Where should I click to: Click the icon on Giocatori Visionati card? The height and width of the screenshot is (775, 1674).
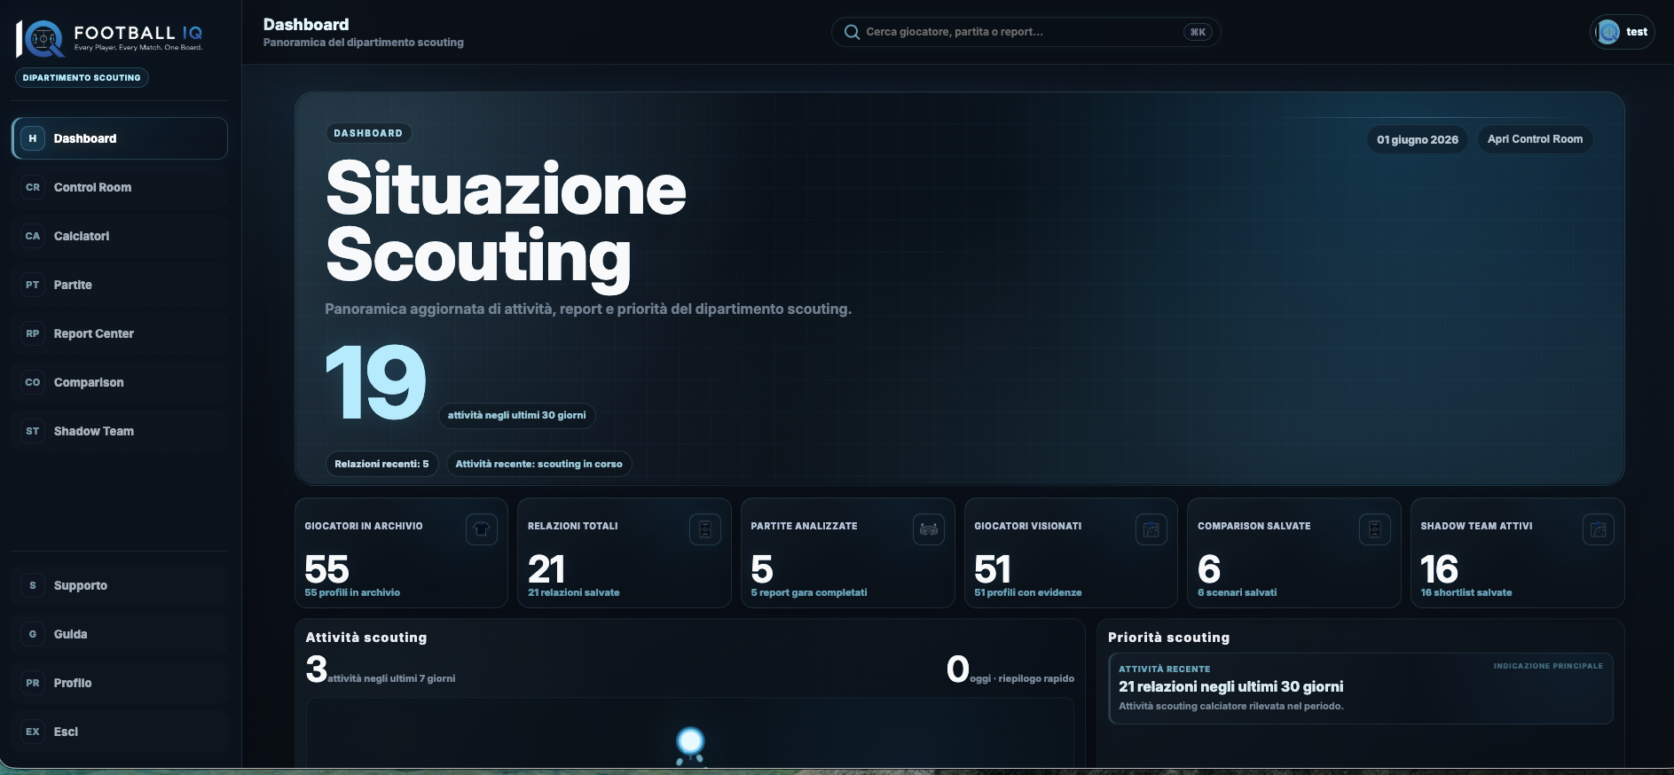[x=1151, y=529]
